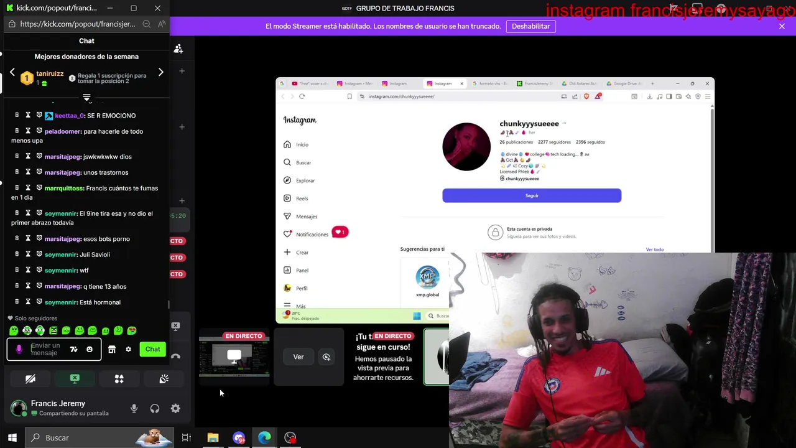Collapse the donors panel using the down-arrow handle

86,98
